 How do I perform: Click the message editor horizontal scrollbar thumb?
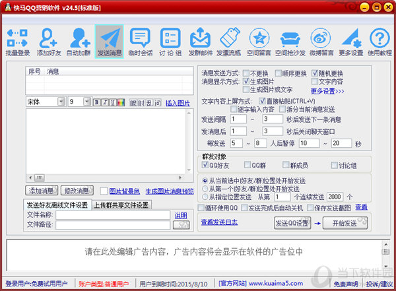click(x=40, y=178)
